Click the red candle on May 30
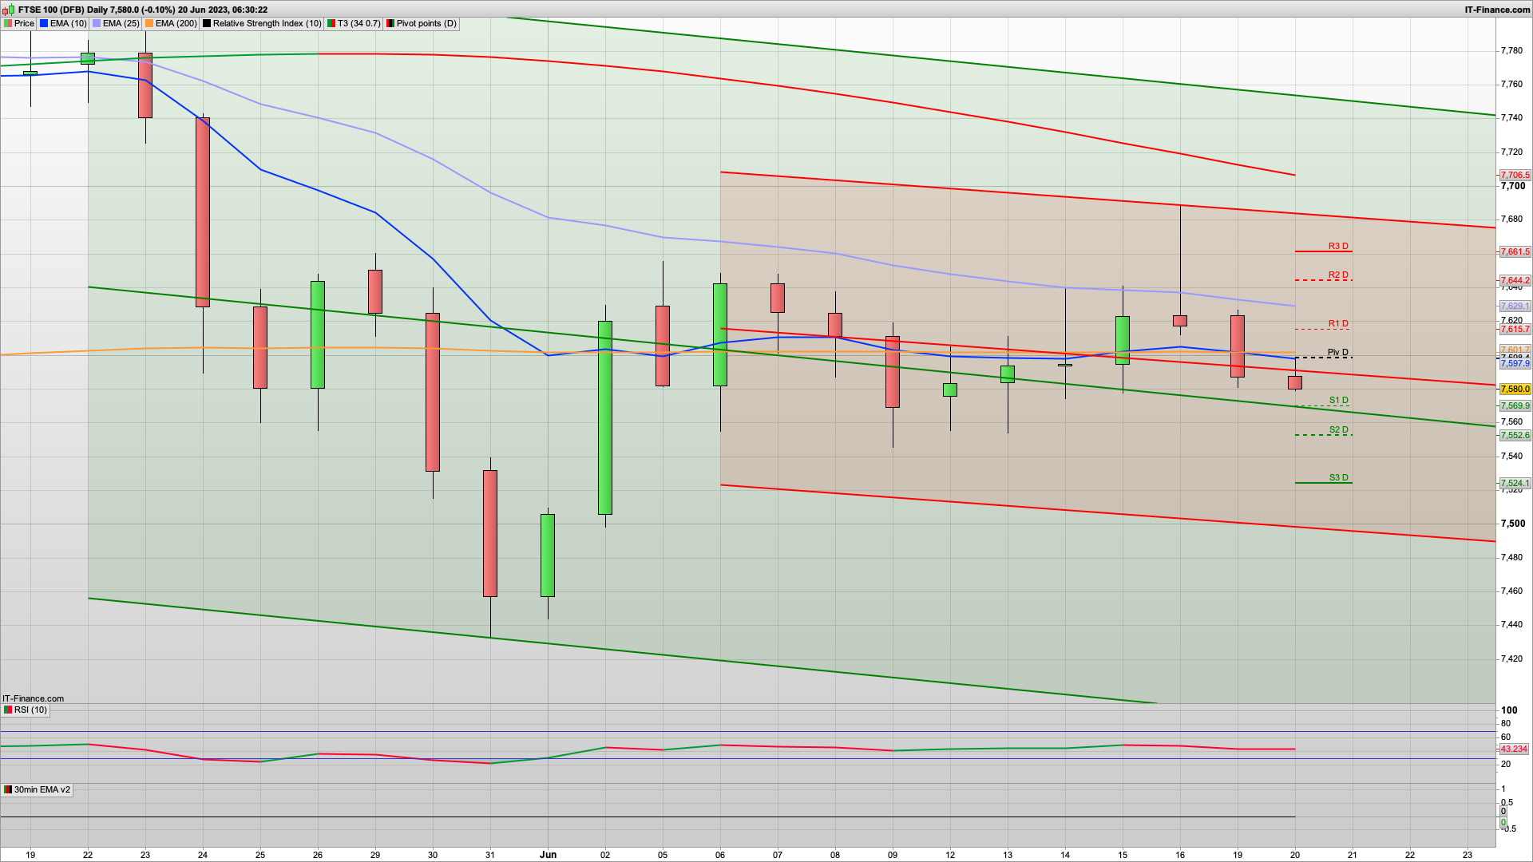Screen dimensions: 1533x862 (x=433, y=392)
